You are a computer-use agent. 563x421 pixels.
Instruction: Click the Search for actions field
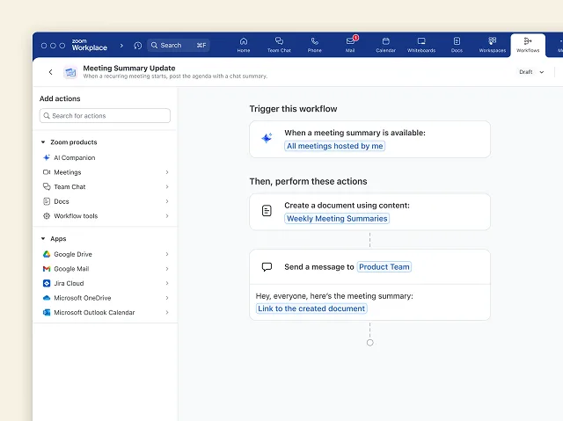(105, 116)
